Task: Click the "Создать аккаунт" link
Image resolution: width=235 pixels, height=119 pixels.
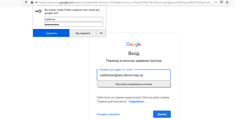Action: [x=108, y=114]
